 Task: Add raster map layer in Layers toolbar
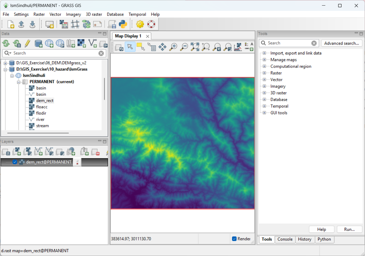[x=17, y=151]
